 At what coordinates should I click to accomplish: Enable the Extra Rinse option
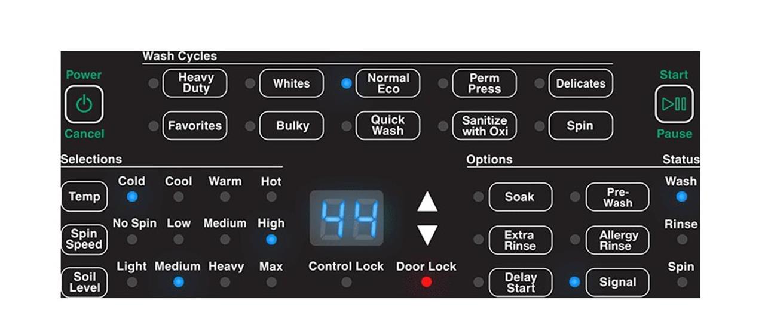tap(521, 240)
